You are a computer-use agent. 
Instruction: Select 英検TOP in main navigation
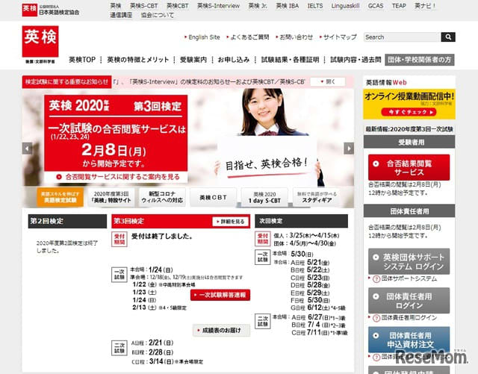point(82,60)
